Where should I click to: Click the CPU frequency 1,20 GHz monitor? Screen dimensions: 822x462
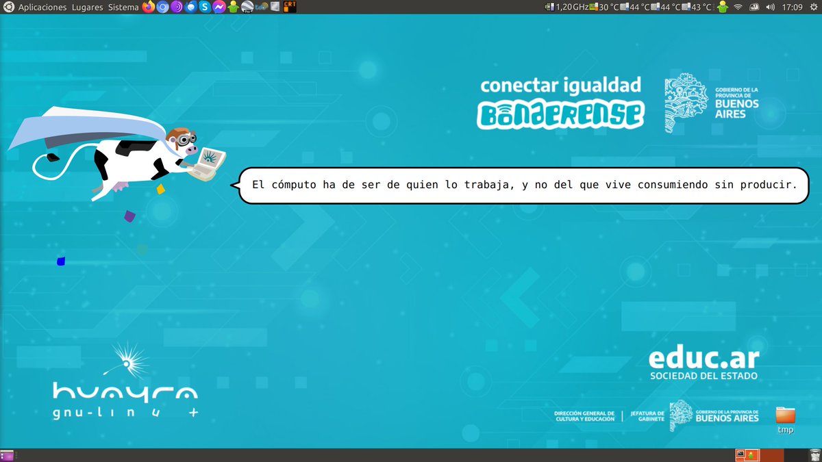pyautogui.click(x=566, y=8)
